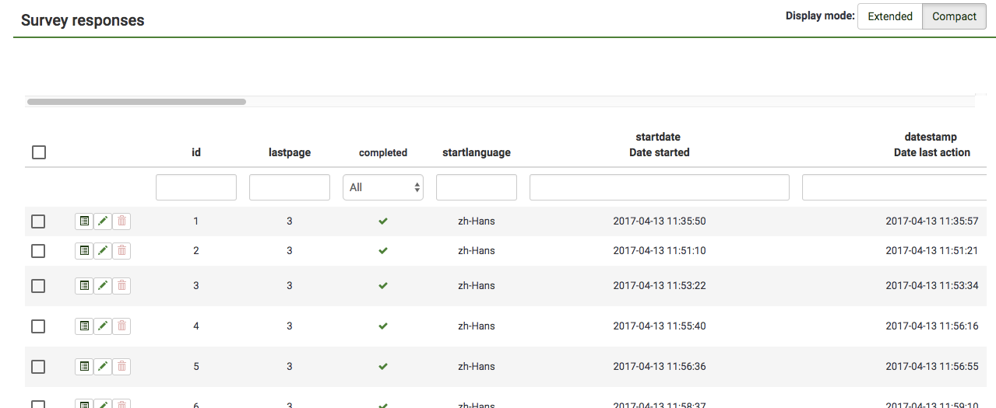Sort by lastpage column header
Viewport: 996px width, 408px height.
[x=289, y=153]
